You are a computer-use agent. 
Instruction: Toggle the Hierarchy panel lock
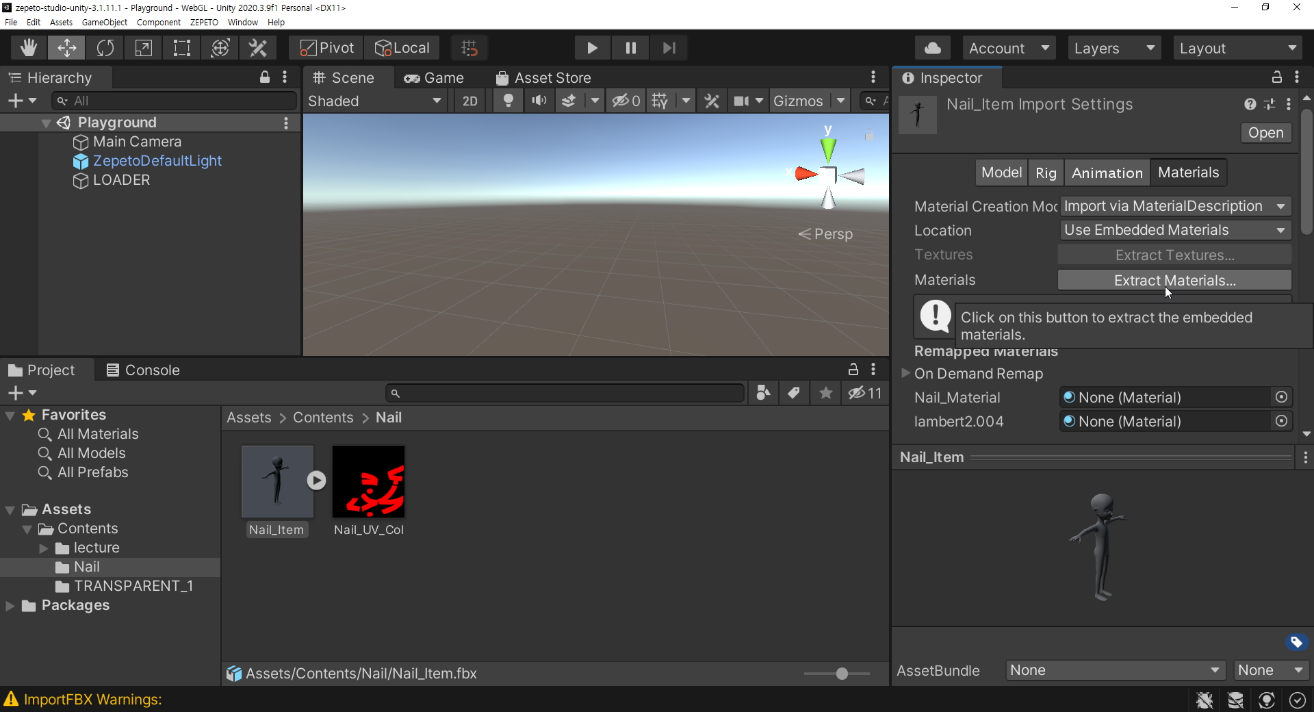click(x=265, y=77)
